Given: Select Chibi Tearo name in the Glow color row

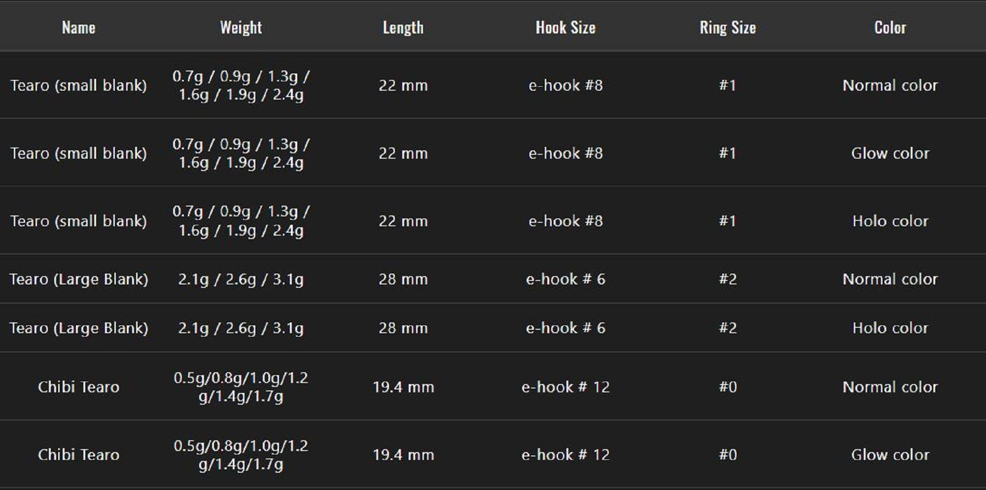Looking at the screenshot, I should click(78, 455).
